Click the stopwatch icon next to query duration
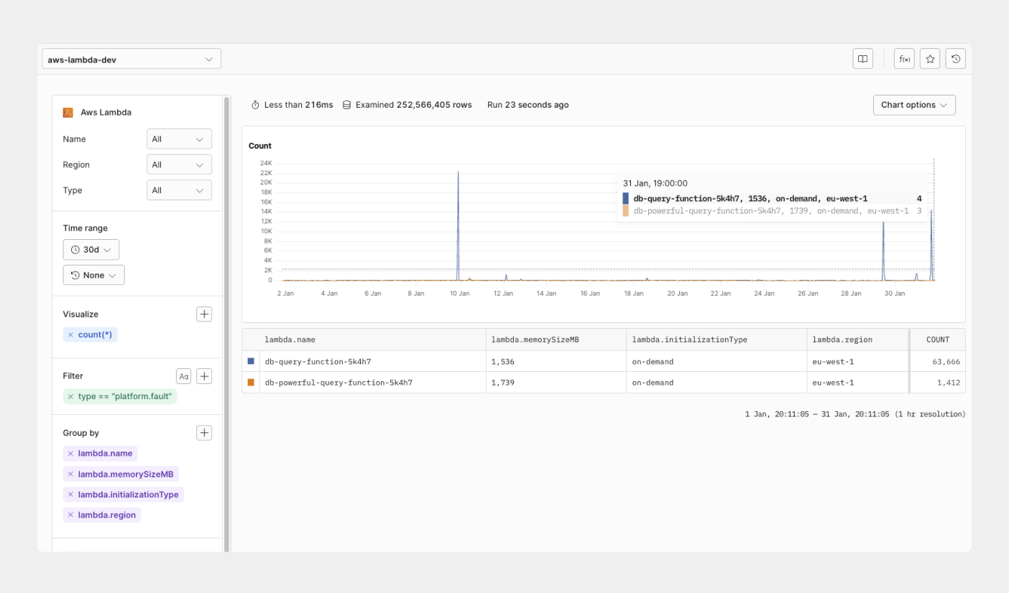Screen dimensions: 1009x593 255,104
